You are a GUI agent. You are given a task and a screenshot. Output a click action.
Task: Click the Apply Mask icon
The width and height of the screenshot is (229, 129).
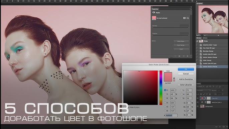point(179,56)
